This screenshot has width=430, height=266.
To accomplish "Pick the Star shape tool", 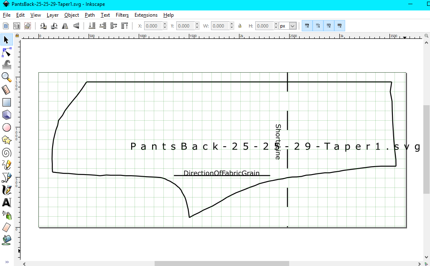I will pyautogui.click(x=6, y=139).
